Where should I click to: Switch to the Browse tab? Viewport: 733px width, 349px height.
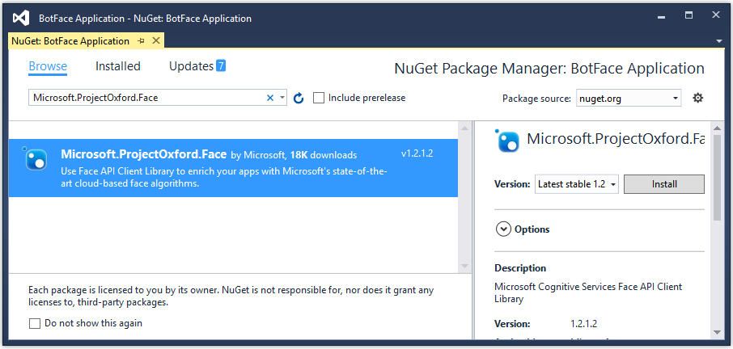48,66
